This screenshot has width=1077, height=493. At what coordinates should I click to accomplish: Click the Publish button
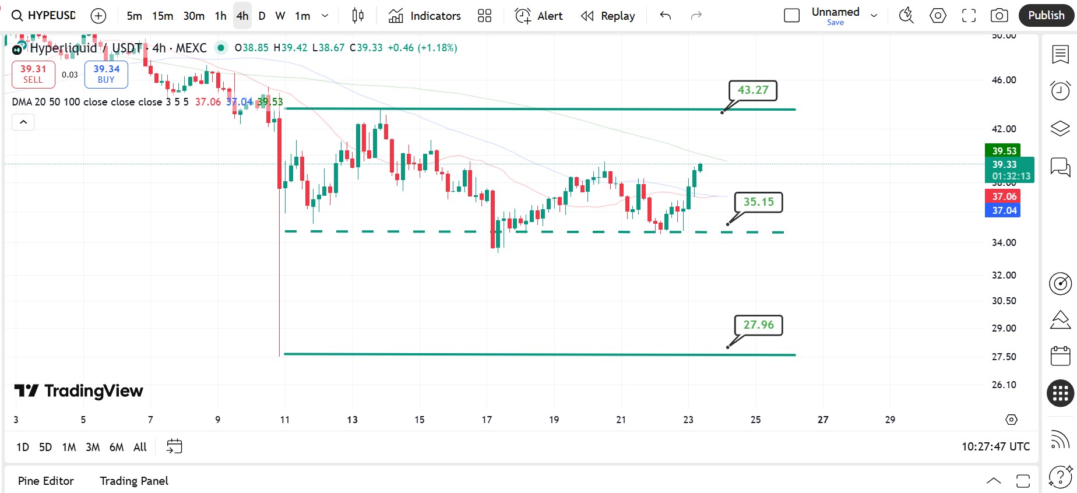coord(1046,16)
